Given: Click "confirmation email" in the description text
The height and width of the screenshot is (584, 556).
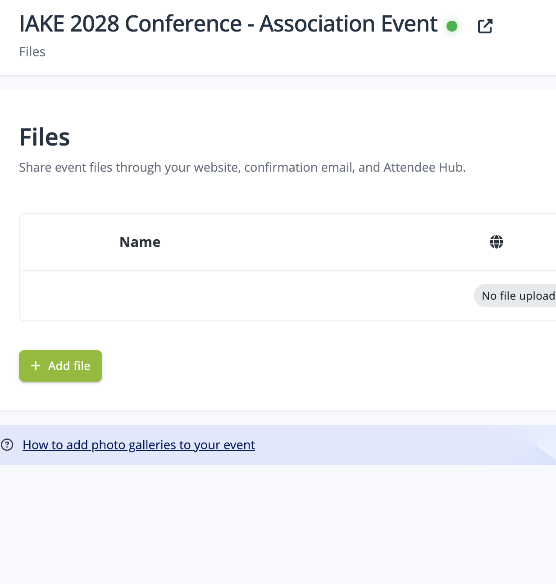Looking at the screenshot, I should click(x=299, y=167).
